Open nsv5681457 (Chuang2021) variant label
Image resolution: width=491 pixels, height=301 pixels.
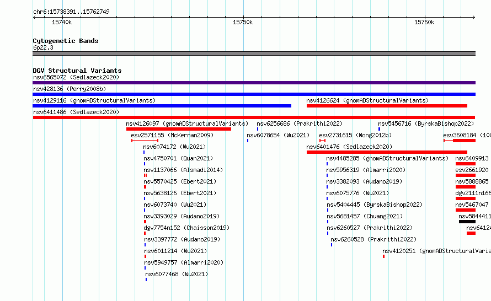365,216
